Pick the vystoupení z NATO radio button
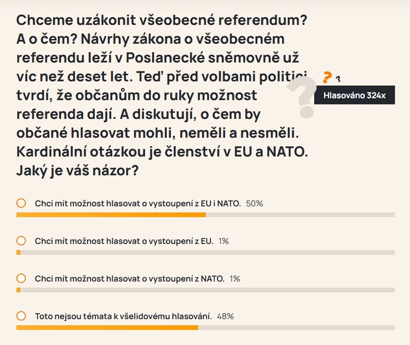The image size is (410, 345). [x=21, y=278]
